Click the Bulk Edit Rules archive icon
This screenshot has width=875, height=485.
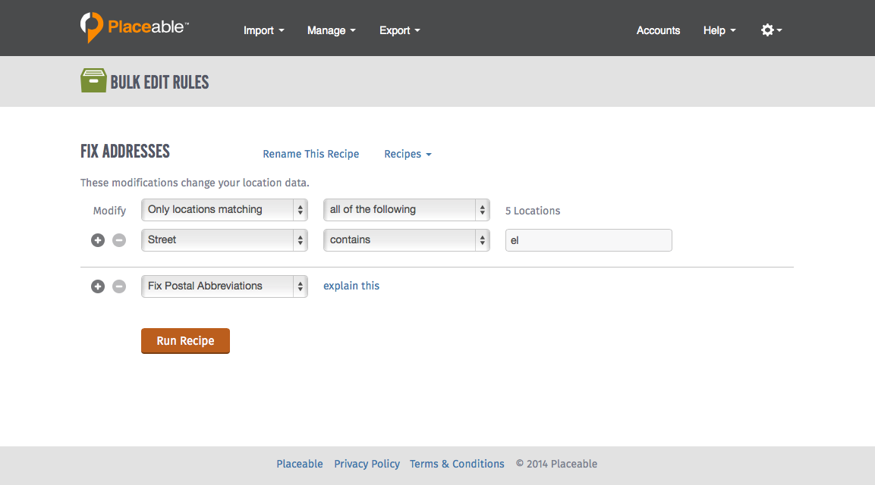[x=93, y=81]
